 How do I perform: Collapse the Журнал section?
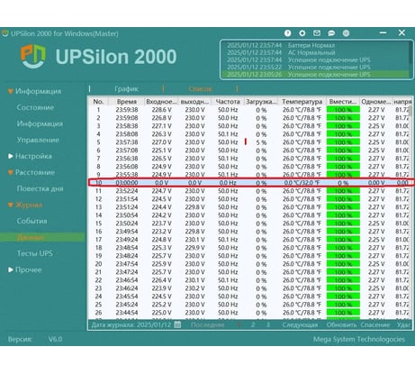(x=11, y=205)
